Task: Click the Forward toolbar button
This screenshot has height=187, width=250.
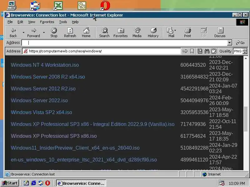Action: point(33,33)
